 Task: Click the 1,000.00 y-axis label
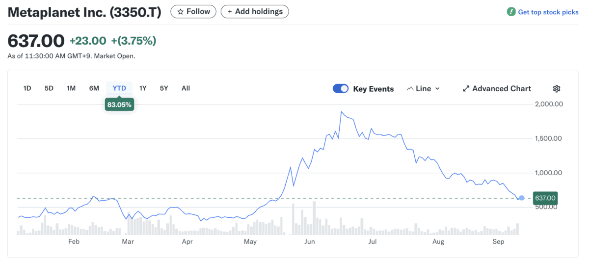(548, 173)
